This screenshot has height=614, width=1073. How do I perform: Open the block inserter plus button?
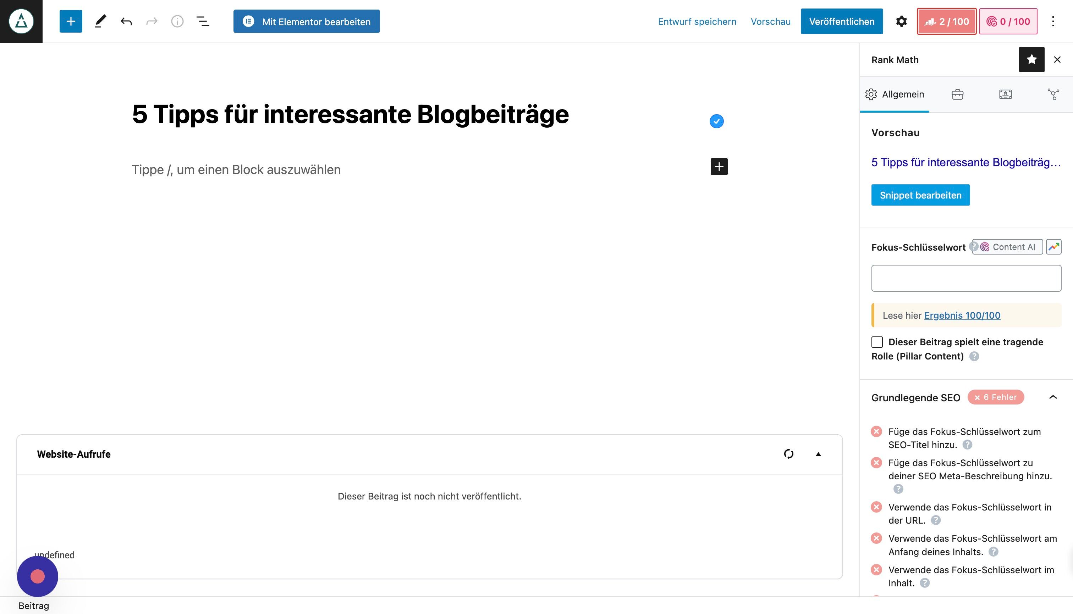[x=71, y=21]
